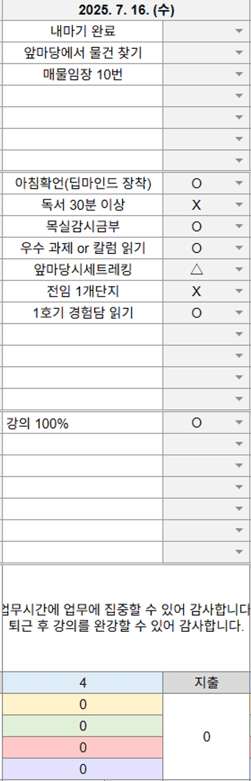Select the gratitude note cell with 감사합니다 text

[x=126, y=618]
